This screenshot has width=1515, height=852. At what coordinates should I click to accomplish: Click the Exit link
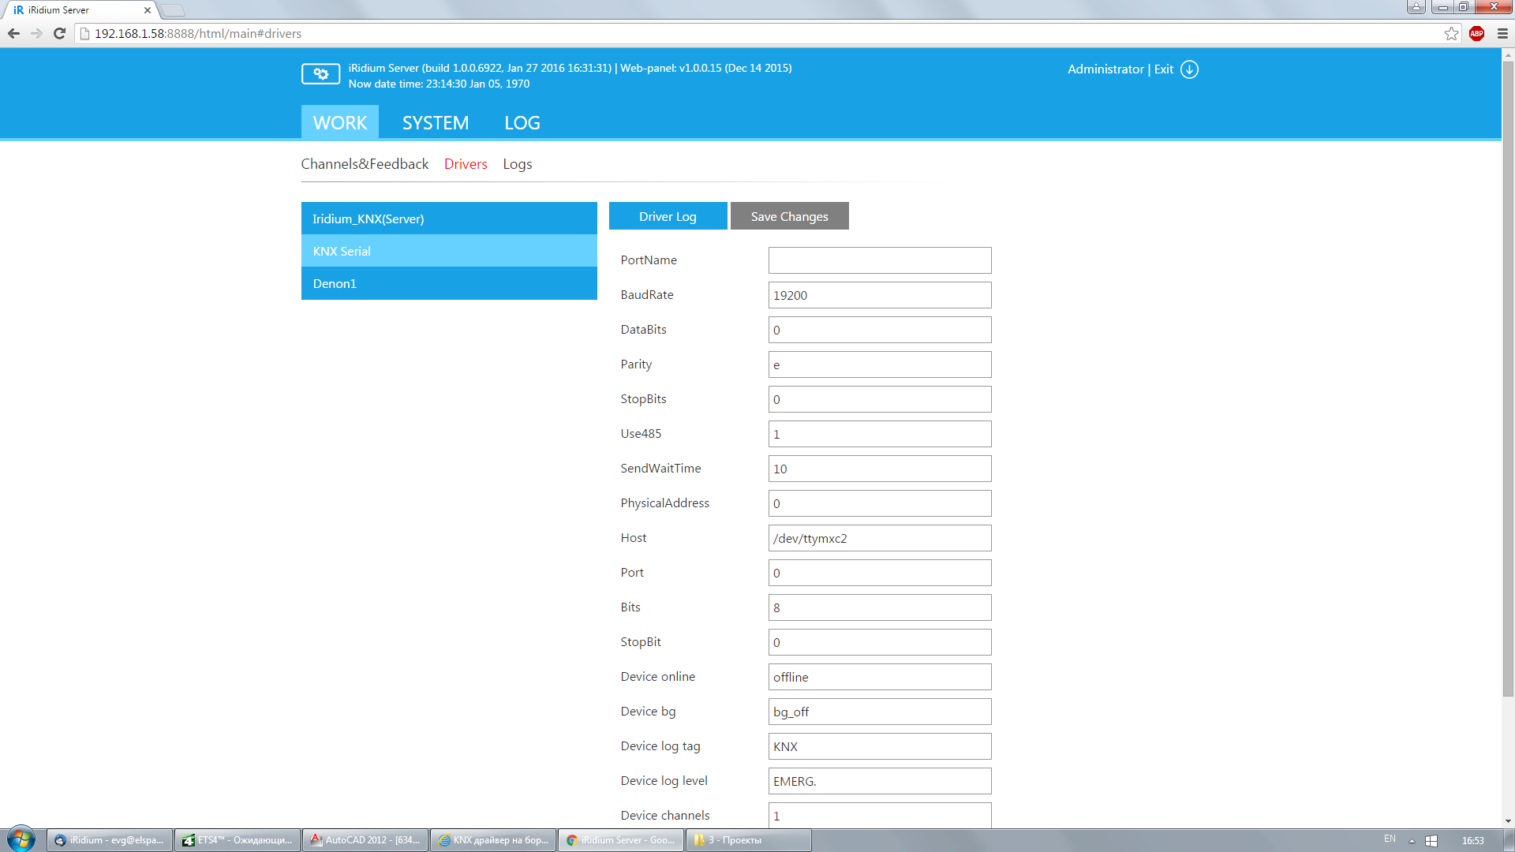coord(1164,69)
